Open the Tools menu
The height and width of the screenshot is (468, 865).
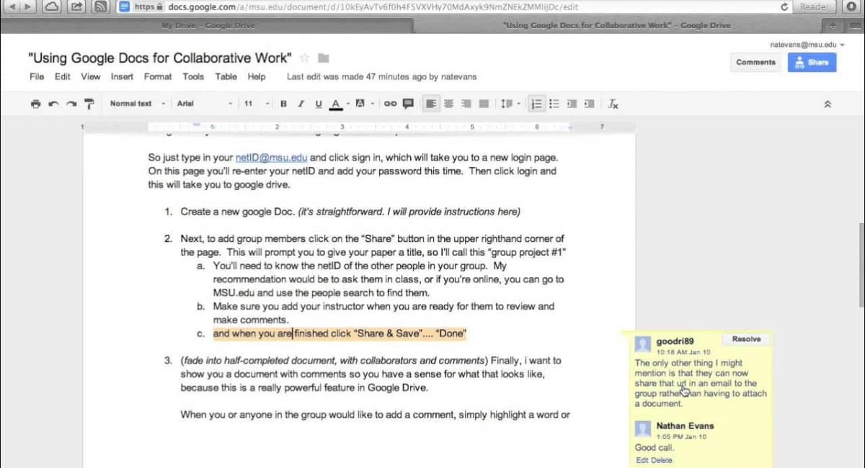click(x=193, y=76)
